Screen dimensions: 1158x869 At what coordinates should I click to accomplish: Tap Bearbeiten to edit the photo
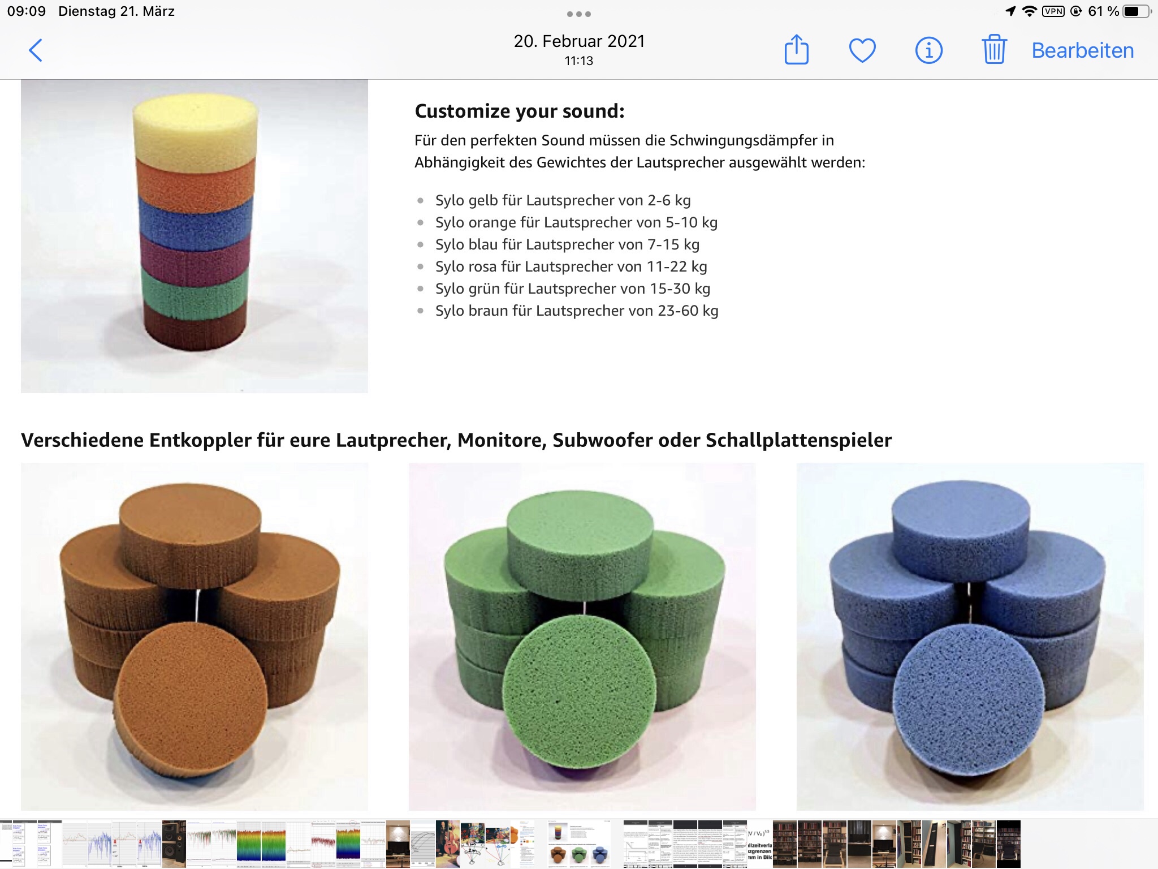tap(1083, 50)
